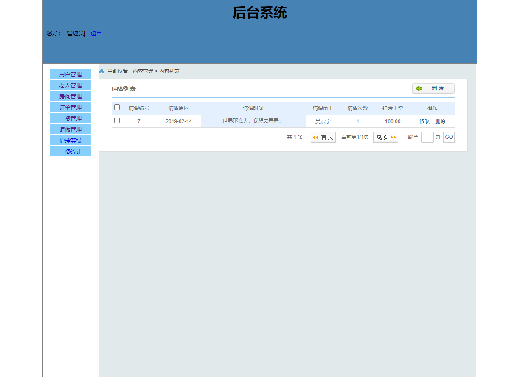The image size is (523, 377).
Task: Check the select-all checkbox in the table header
Action: 117,107
